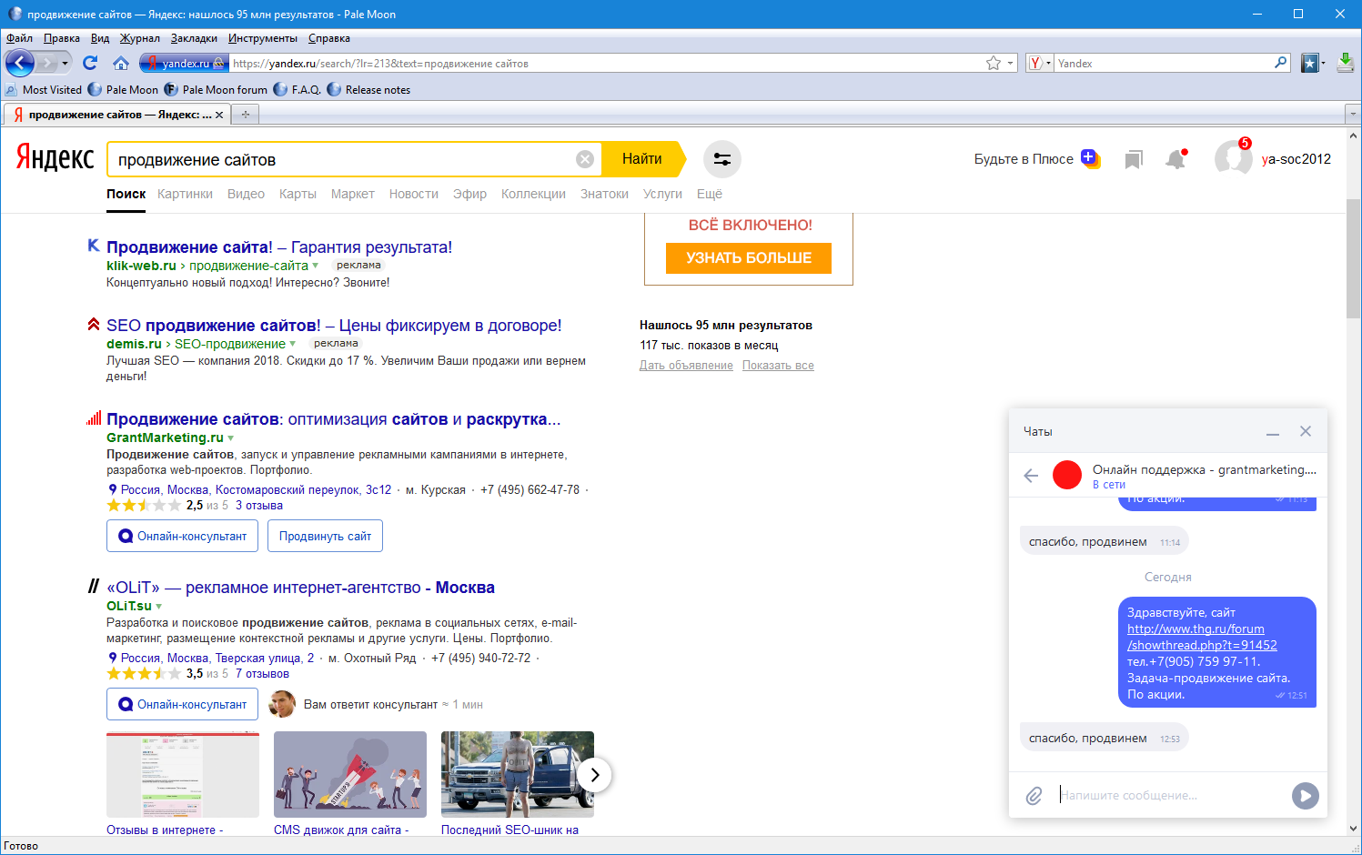Screen dimensions: 1362x855
Task: Go back in chat with left arrow
Action: (x=1031, y=475)
